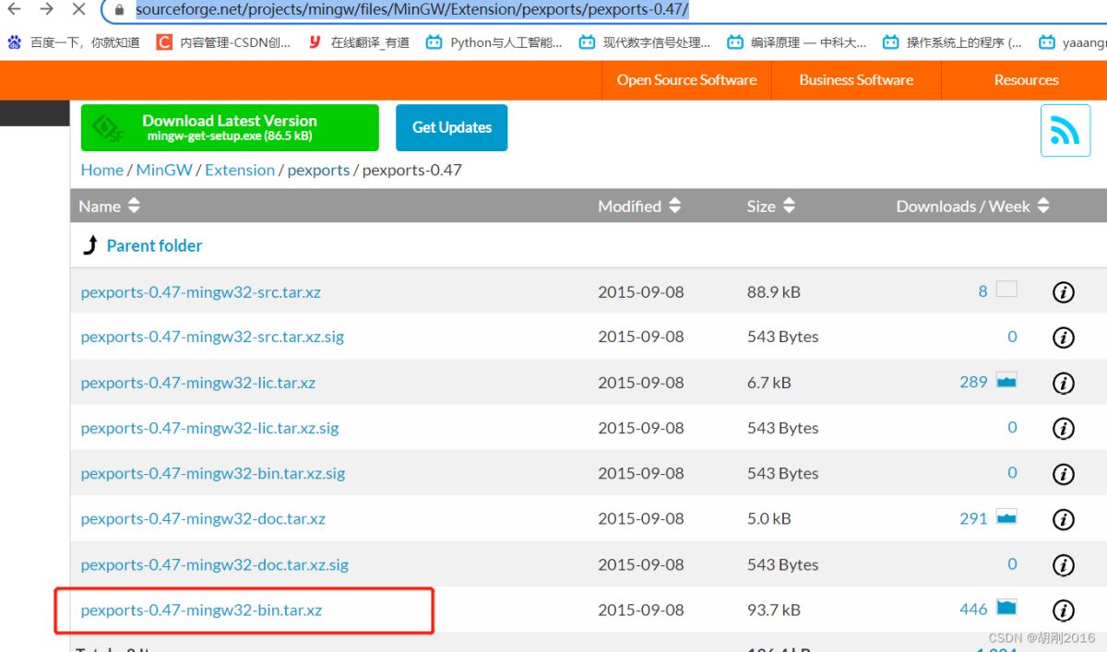Click the 289 weekly downloads count

[x=973, y=382]
